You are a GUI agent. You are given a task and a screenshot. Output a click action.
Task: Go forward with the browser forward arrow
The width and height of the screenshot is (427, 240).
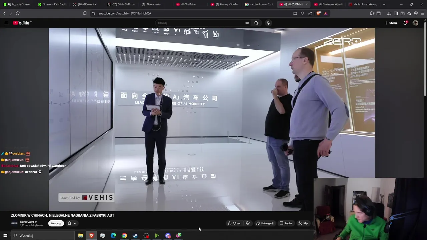click(11, 13)
